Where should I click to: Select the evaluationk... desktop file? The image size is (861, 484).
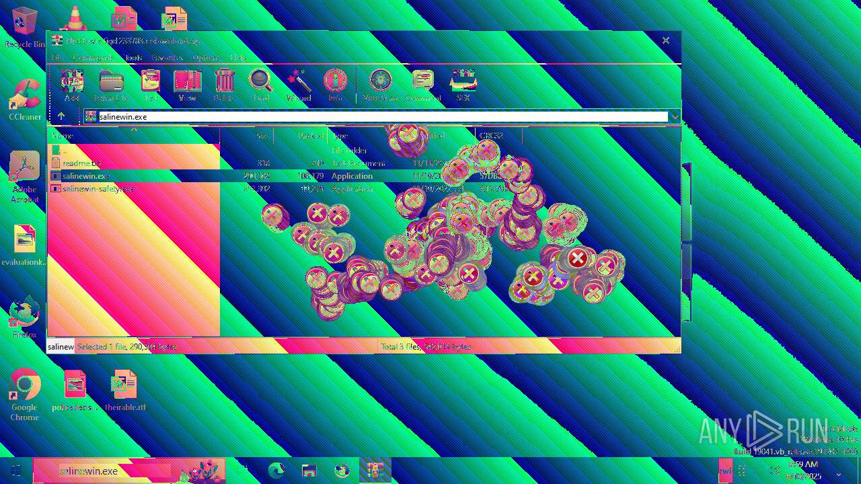click(x=24, y=245)
